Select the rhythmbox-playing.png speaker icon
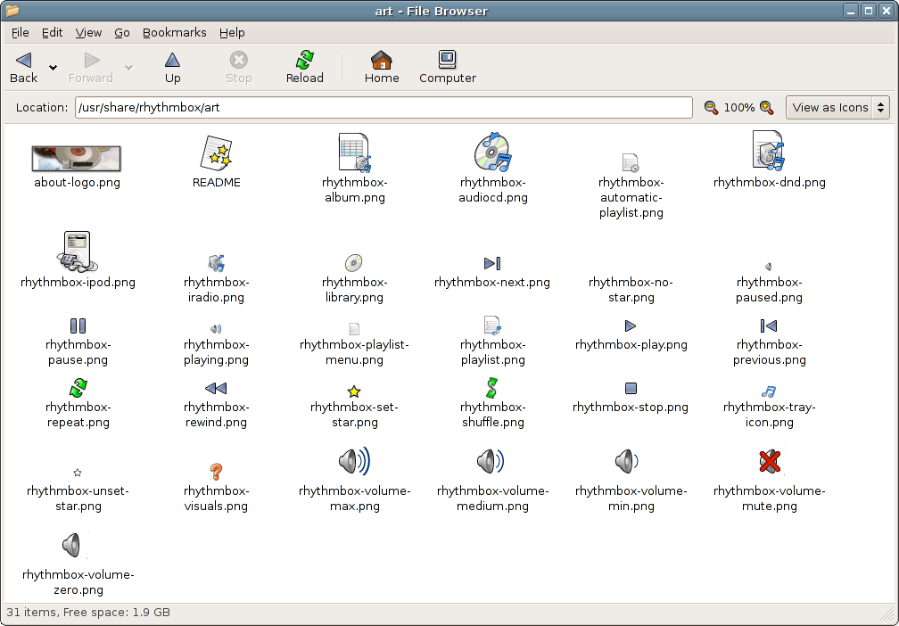Screen dimensions: 899x626 [216, 329]
